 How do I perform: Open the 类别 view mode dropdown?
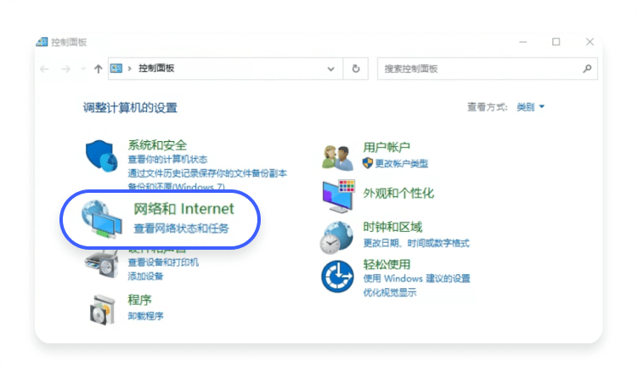click(530, 107)
